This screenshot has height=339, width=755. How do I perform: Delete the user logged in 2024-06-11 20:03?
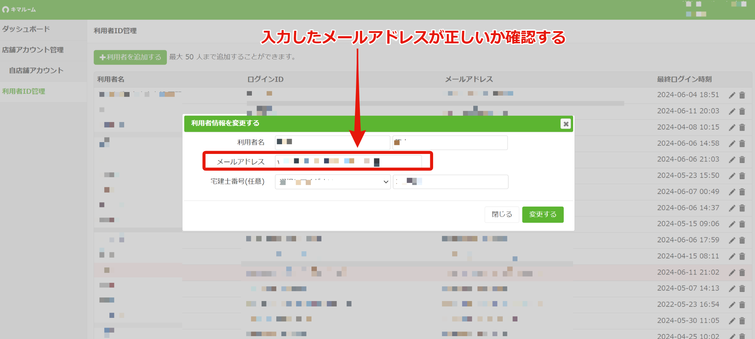(x=742, y=111)
